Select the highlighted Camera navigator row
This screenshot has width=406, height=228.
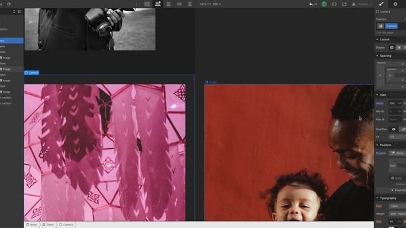pos(11,41)
